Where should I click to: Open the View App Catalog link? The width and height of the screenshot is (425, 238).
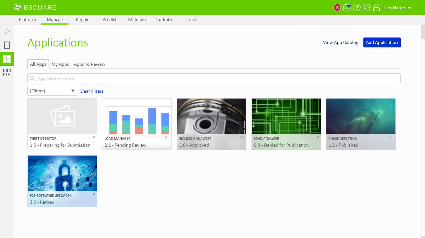pos(340,42)
